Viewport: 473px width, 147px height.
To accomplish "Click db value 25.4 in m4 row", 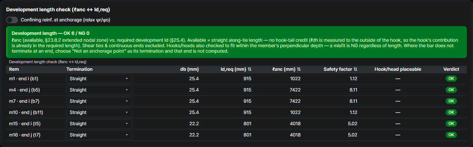I will point(194,90).
